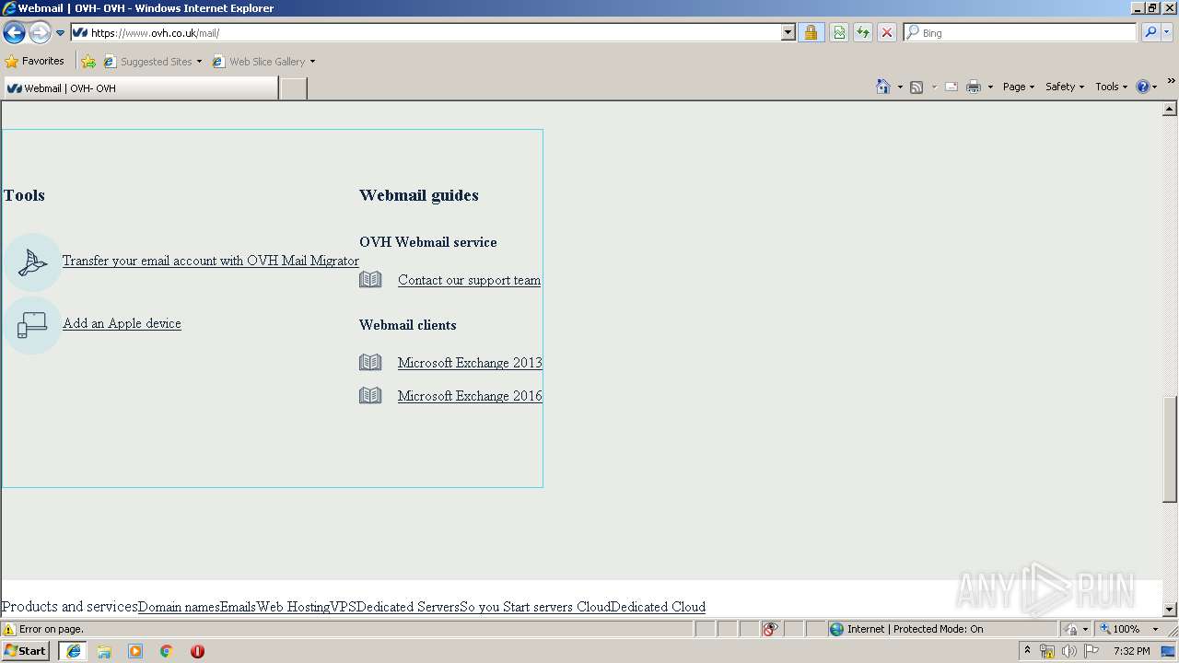Viewport: 1179px width, 663px height.
Task: Click the address bar URL field
Action: coord(426,32)
